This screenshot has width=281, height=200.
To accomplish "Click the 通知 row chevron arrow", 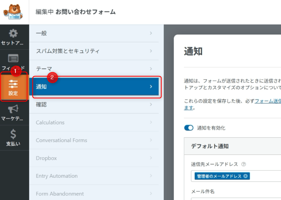I will tap(151, 87).
